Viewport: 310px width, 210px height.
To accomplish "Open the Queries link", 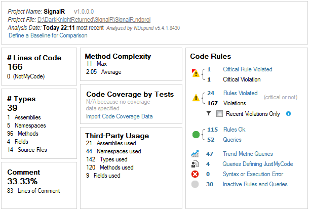I will point(232,140).
